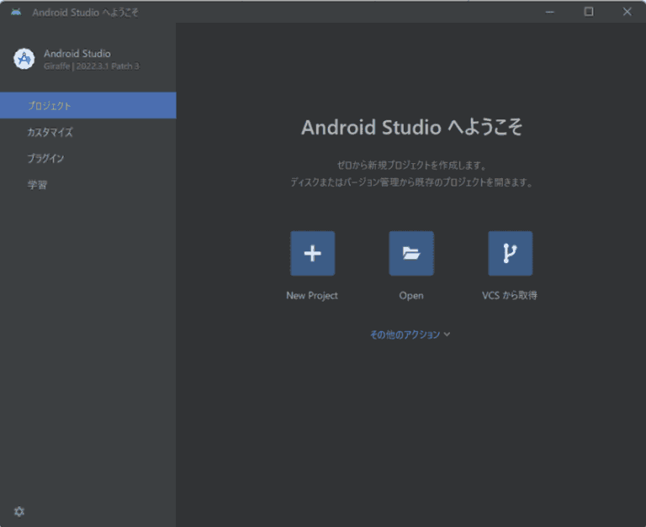The image size is (646, 527).
Task: Minimize the Android Studio welcome window
Action: (550, 12)
